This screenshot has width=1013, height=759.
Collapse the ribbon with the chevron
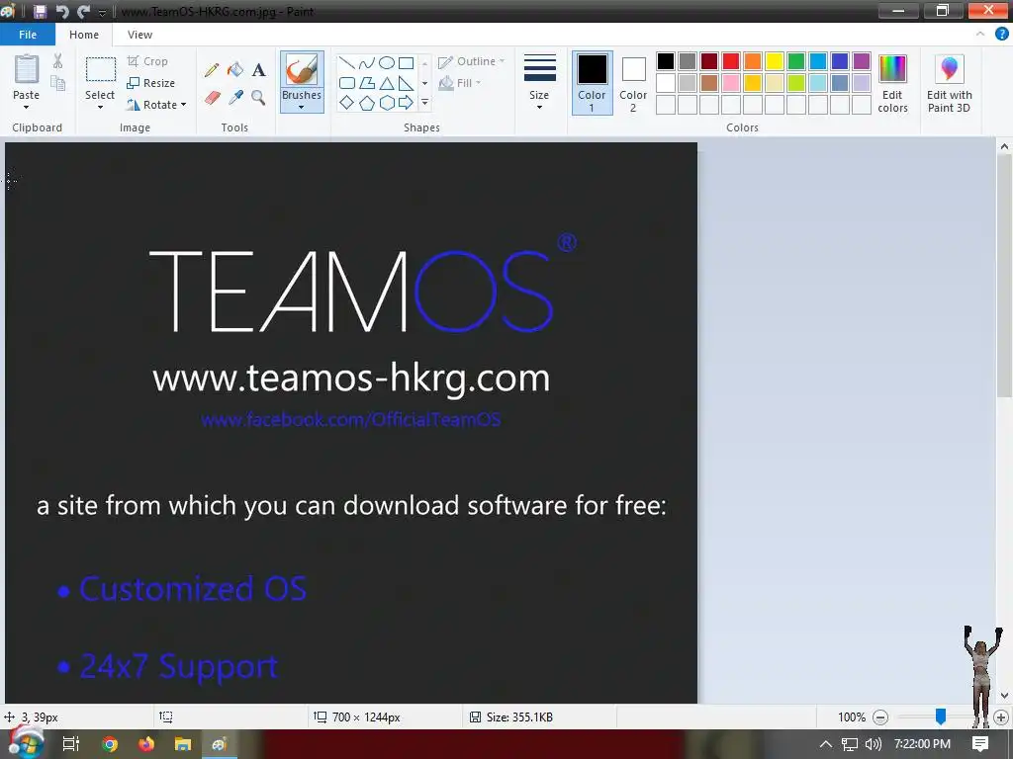[980, 35]
